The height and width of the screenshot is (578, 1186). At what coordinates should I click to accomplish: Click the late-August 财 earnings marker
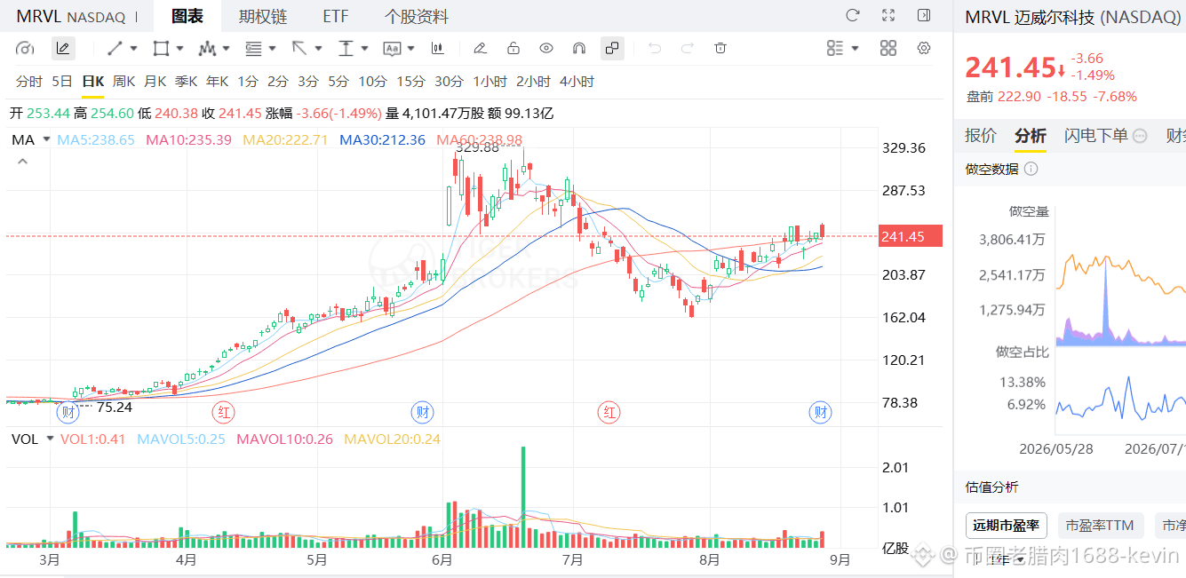[822, 412]
